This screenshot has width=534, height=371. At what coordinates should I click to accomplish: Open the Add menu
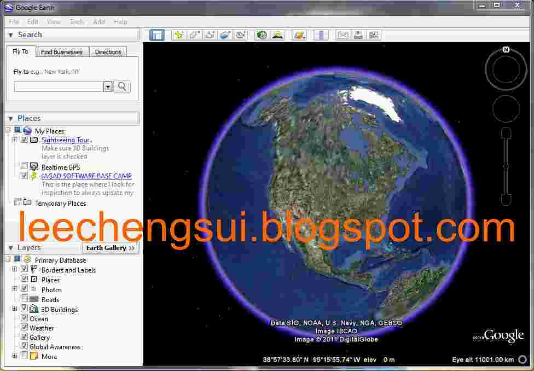tap(99, 21)
